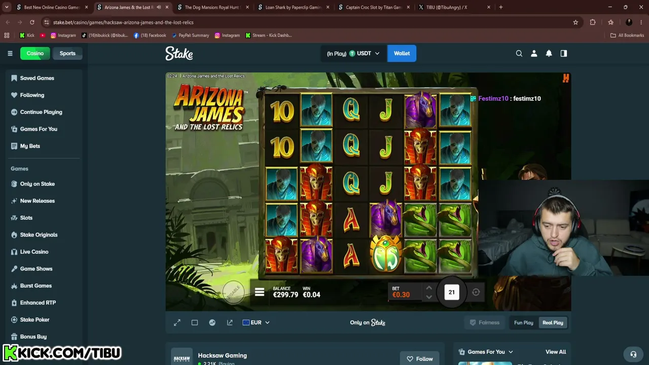Spin the slot using the 21 button
Screen dimensions: 649x365
pos(451,292)
